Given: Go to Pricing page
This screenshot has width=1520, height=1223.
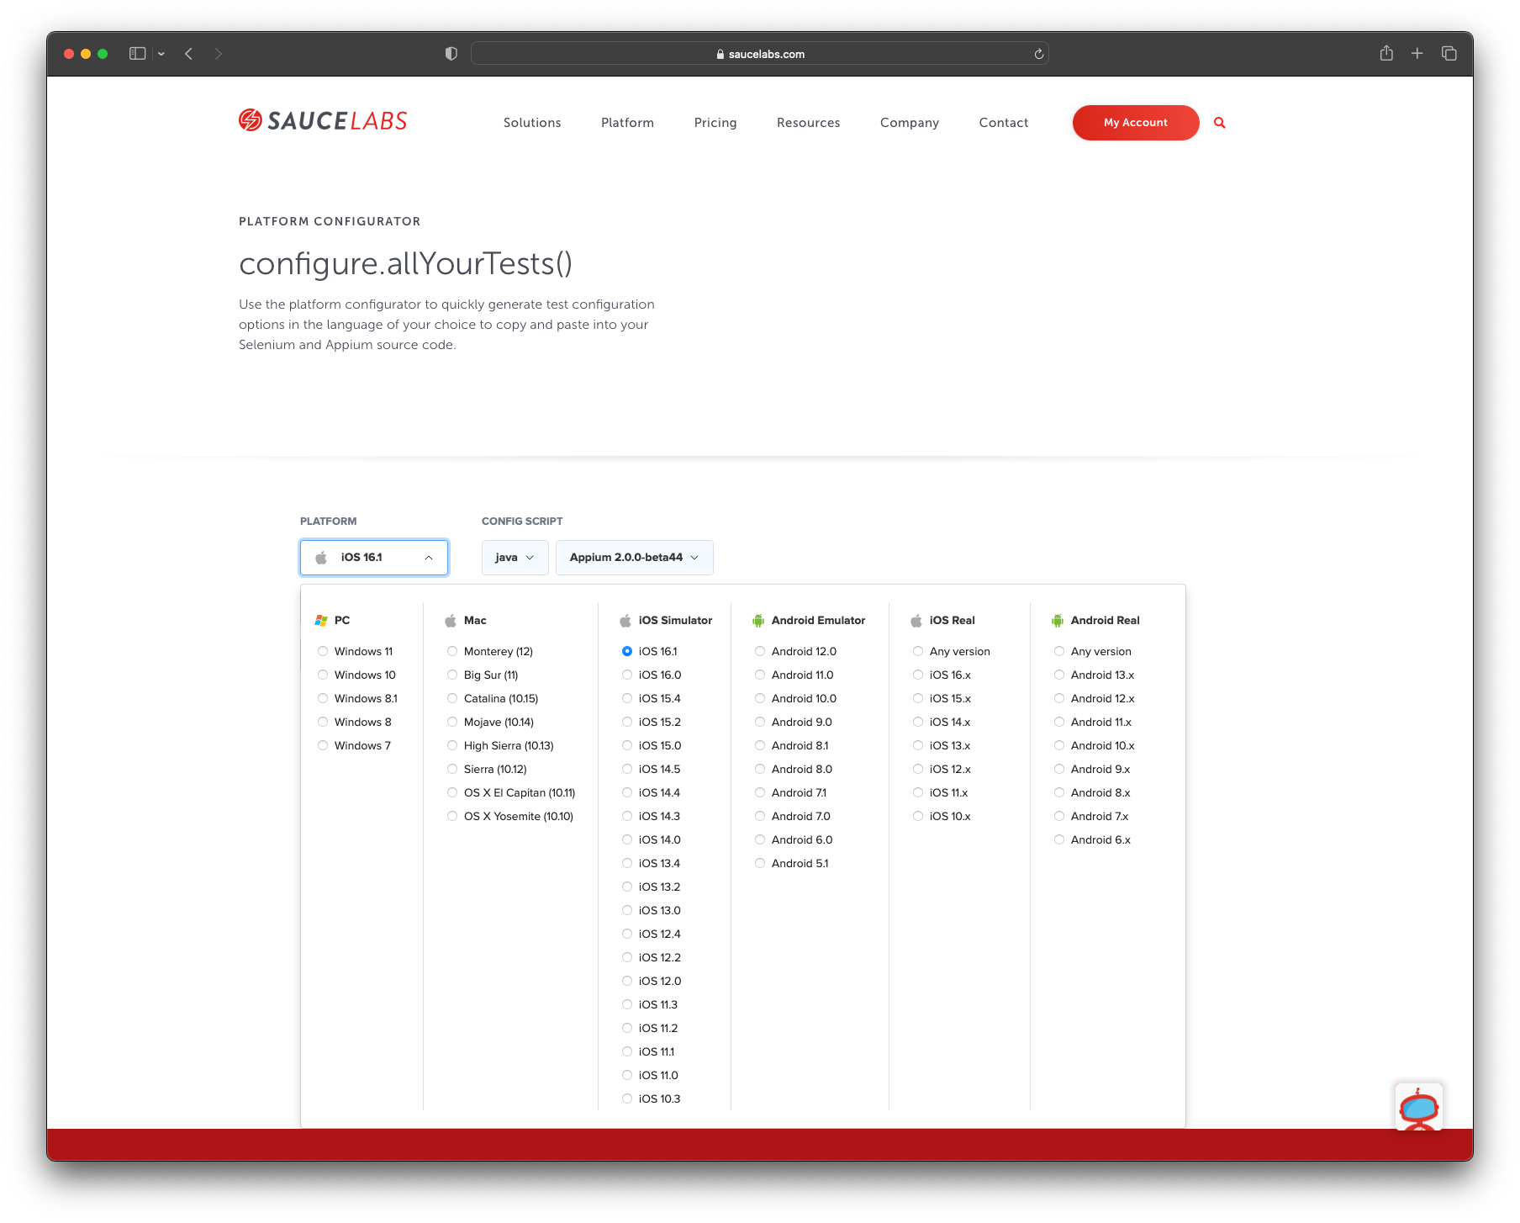Looking at the screenshot, I should coord(715,123).
